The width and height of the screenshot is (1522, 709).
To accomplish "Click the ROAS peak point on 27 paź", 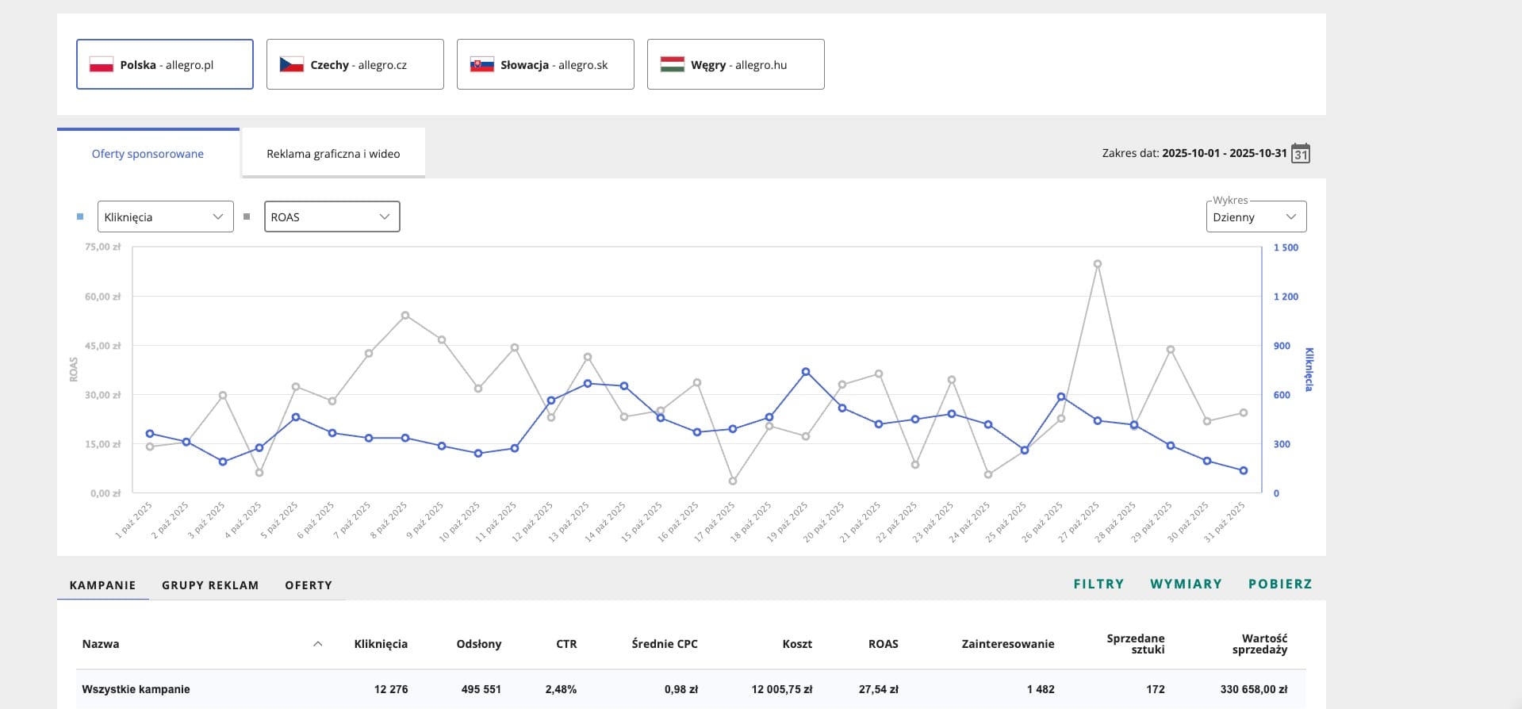I will click(x=1098, y=264).
